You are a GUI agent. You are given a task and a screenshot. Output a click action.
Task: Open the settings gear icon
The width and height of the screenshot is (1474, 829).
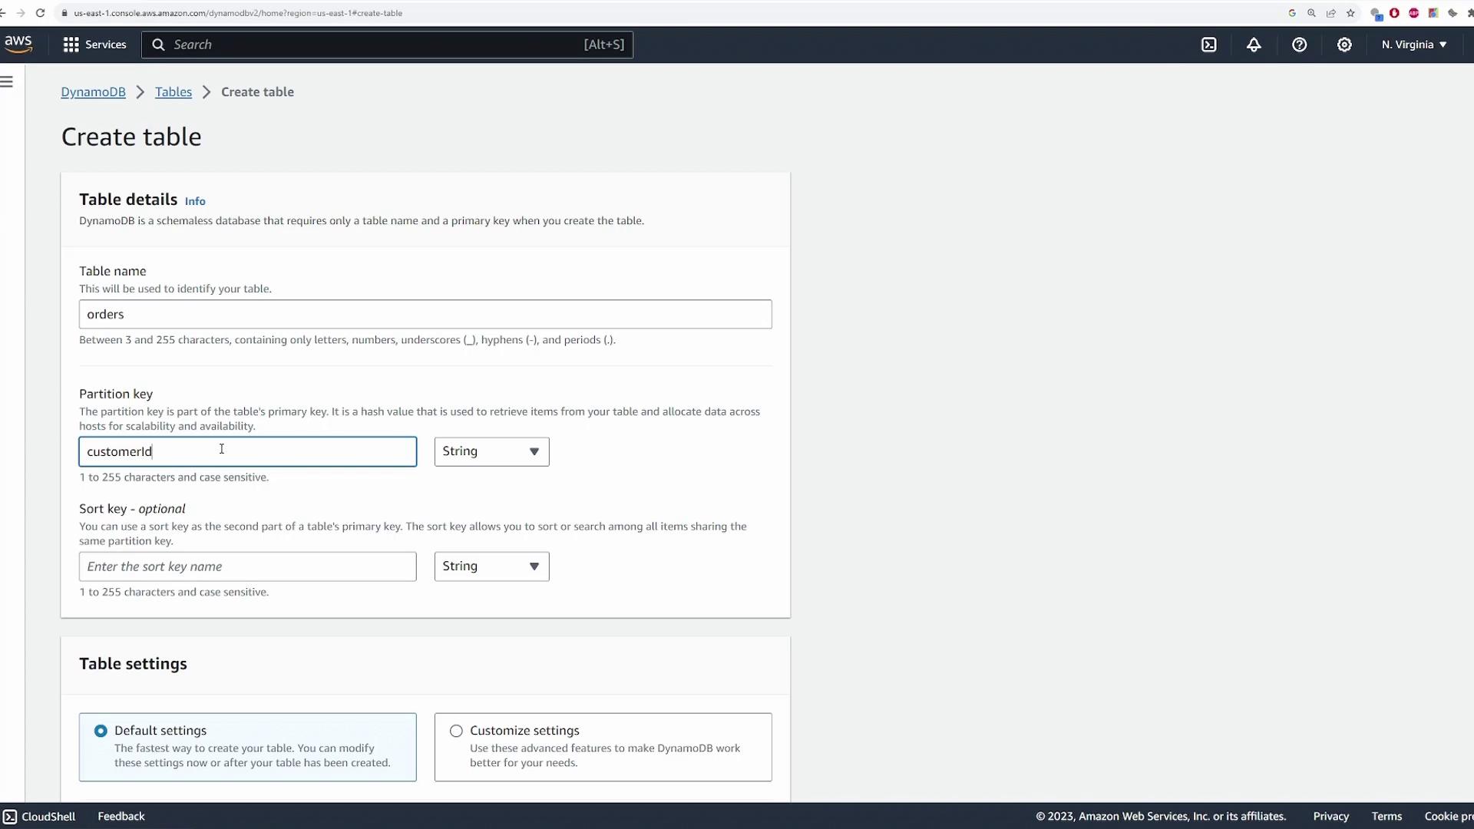click(x=1344, y=45)
